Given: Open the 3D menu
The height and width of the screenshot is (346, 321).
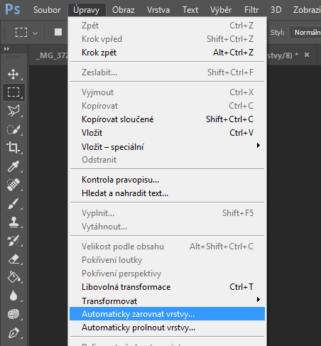Looking at the screenshot, I should click(x=276, y=10).
